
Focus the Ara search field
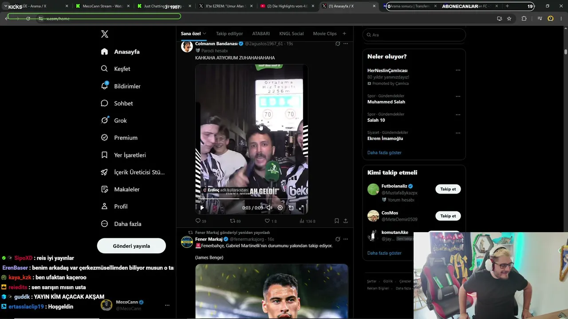[x=414, y=35]
